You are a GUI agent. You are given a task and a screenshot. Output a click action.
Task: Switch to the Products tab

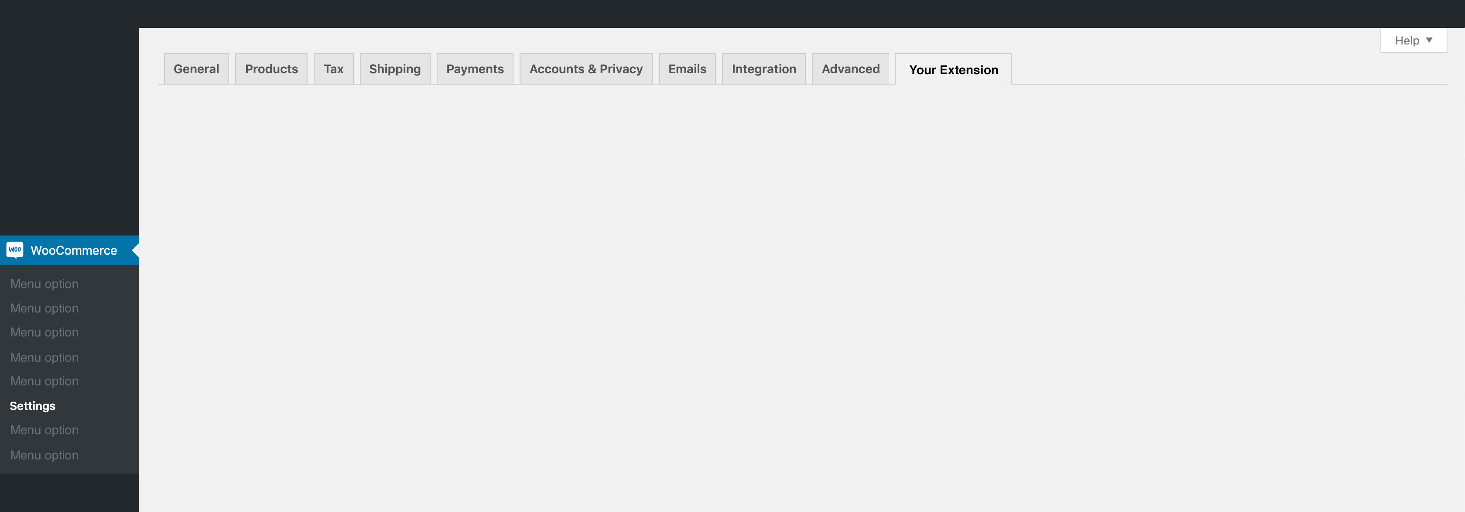(271, 69)
